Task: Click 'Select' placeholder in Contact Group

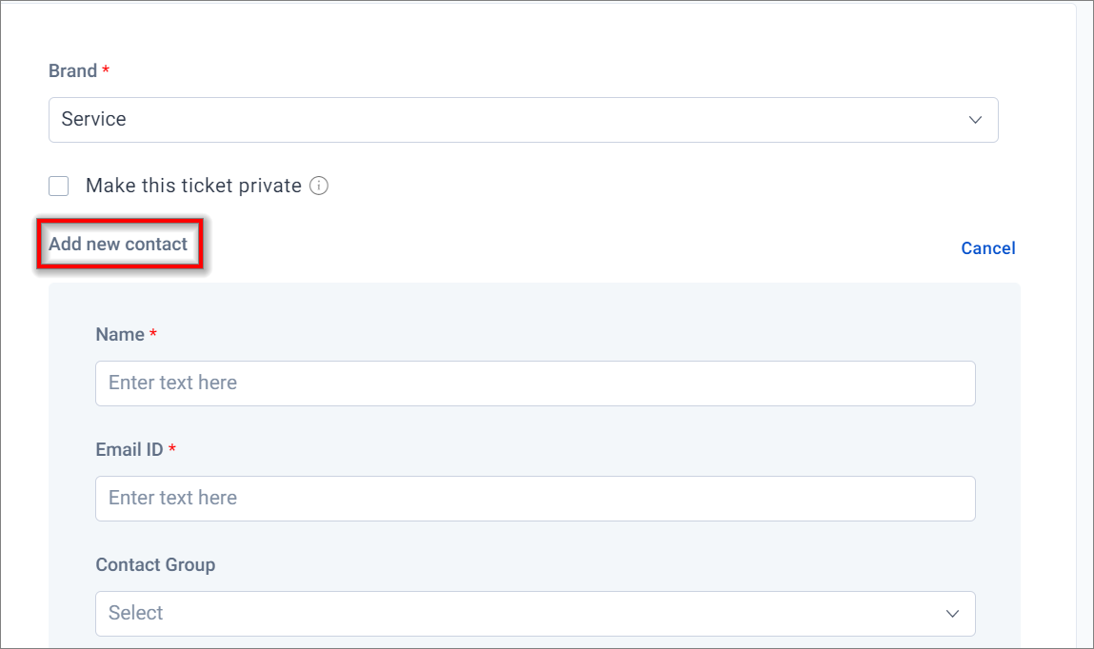Action: (135, 613)
